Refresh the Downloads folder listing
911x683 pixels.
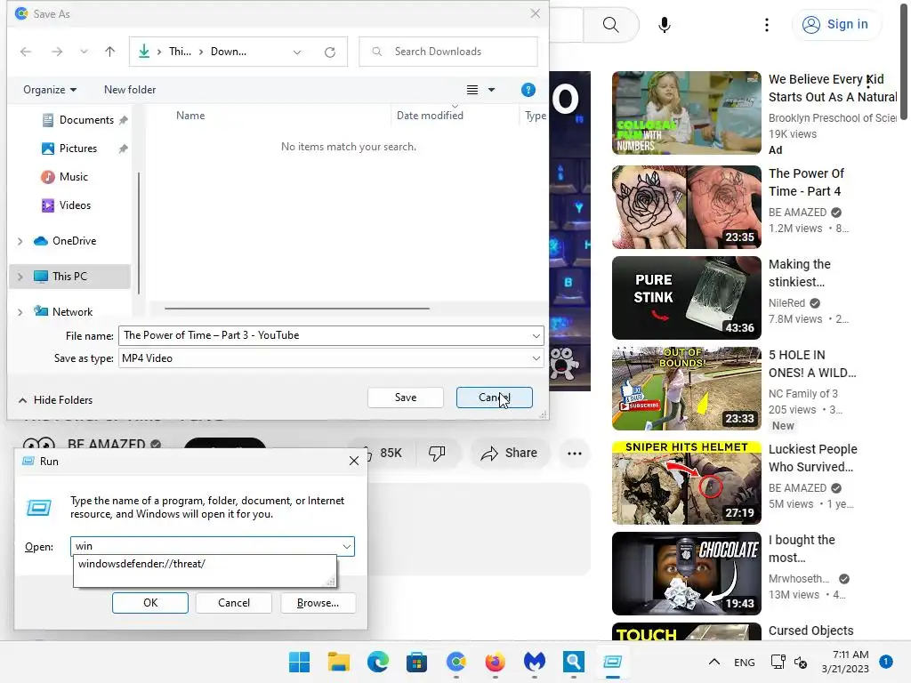coord(330,52)
